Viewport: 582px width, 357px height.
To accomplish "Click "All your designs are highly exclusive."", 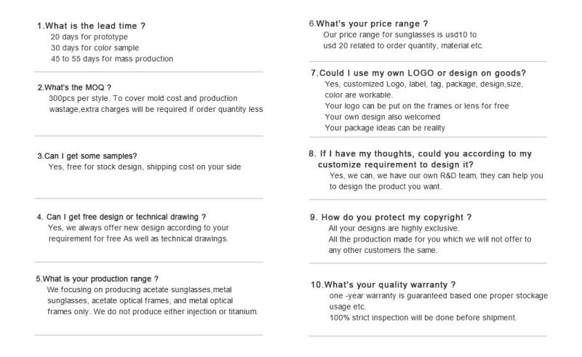I will coord(394,228).
